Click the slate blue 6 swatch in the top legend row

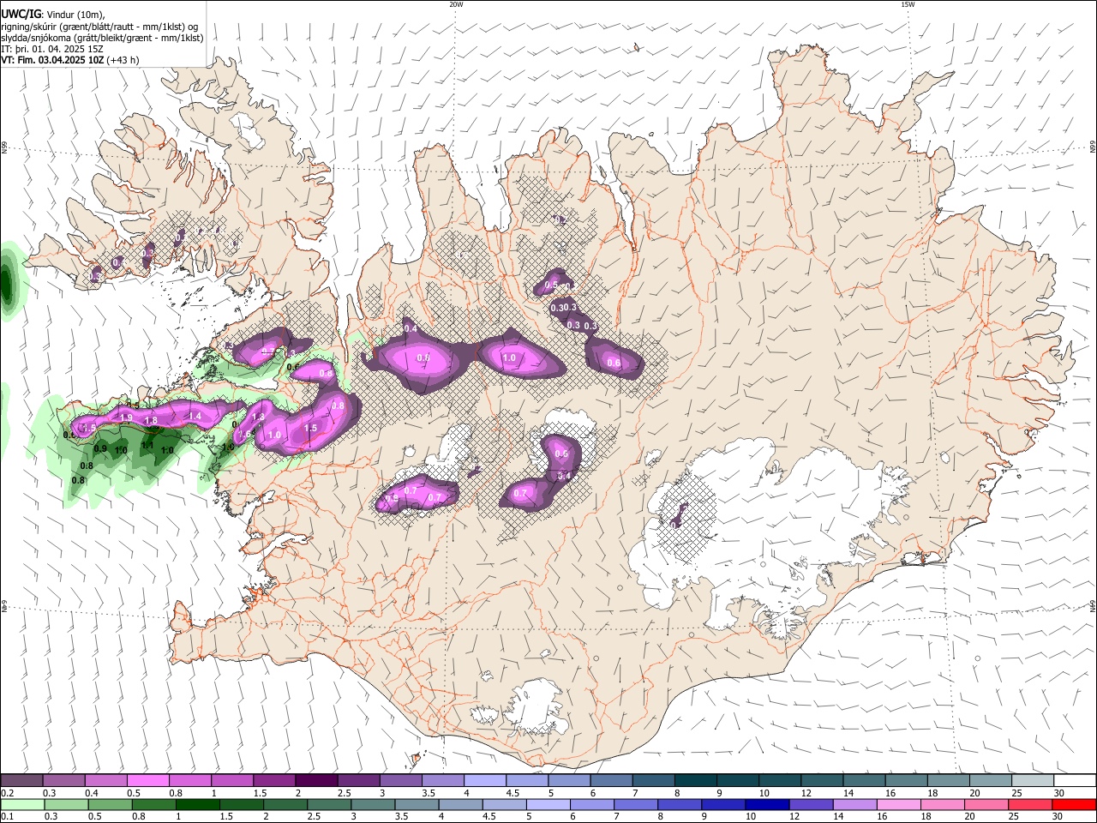609,780
